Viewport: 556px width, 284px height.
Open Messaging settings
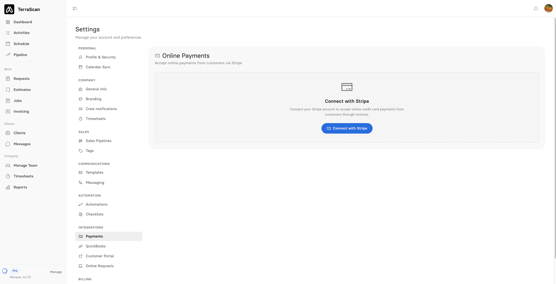click(109, 183)
